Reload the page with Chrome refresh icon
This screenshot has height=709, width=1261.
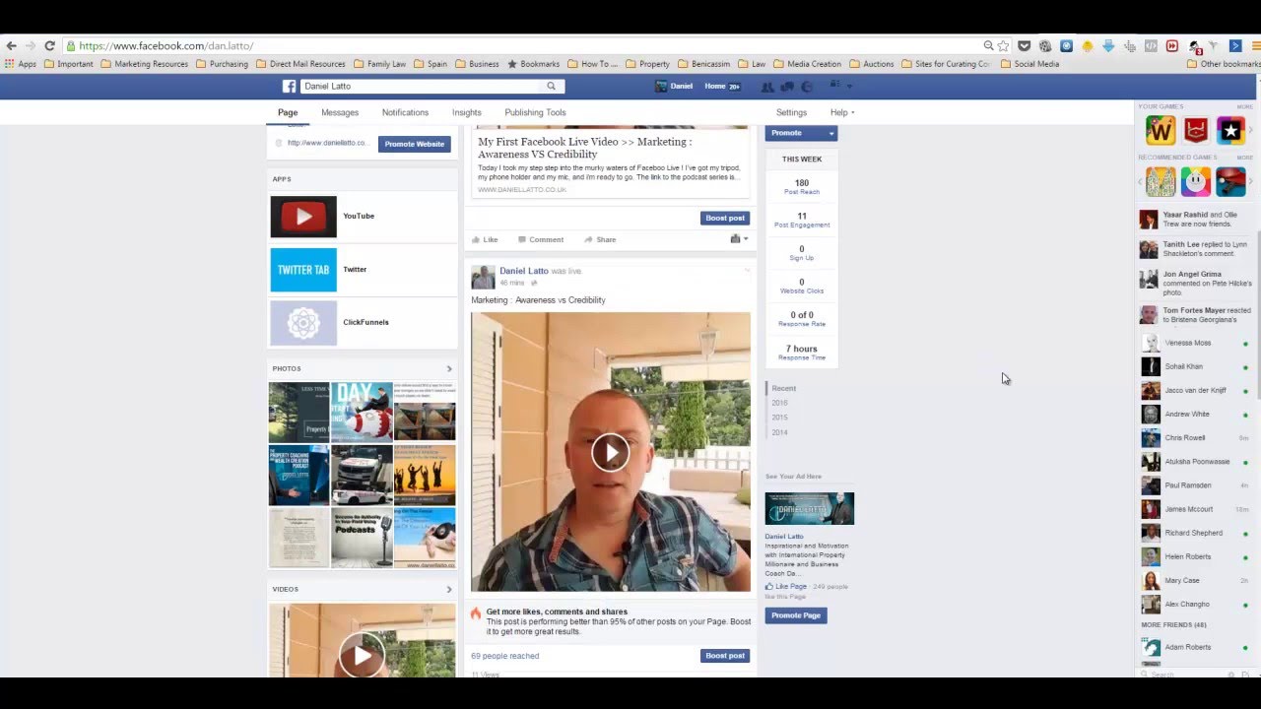coord(49,46)
